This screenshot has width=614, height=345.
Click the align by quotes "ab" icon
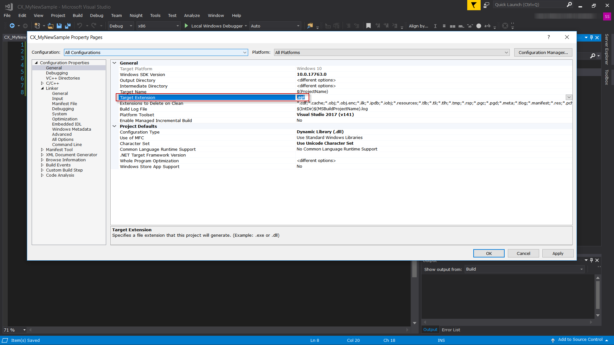(x=470, y=26)
